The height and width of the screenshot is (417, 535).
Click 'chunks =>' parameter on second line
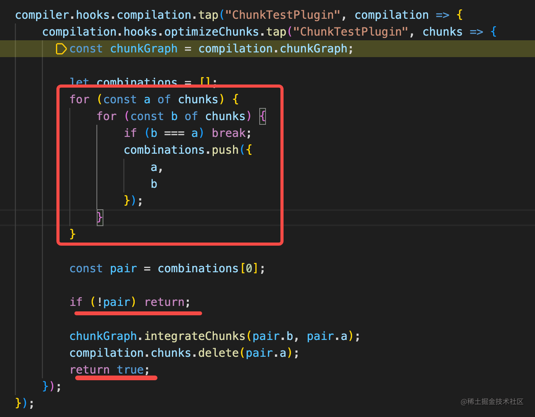[x=453, y=32]
